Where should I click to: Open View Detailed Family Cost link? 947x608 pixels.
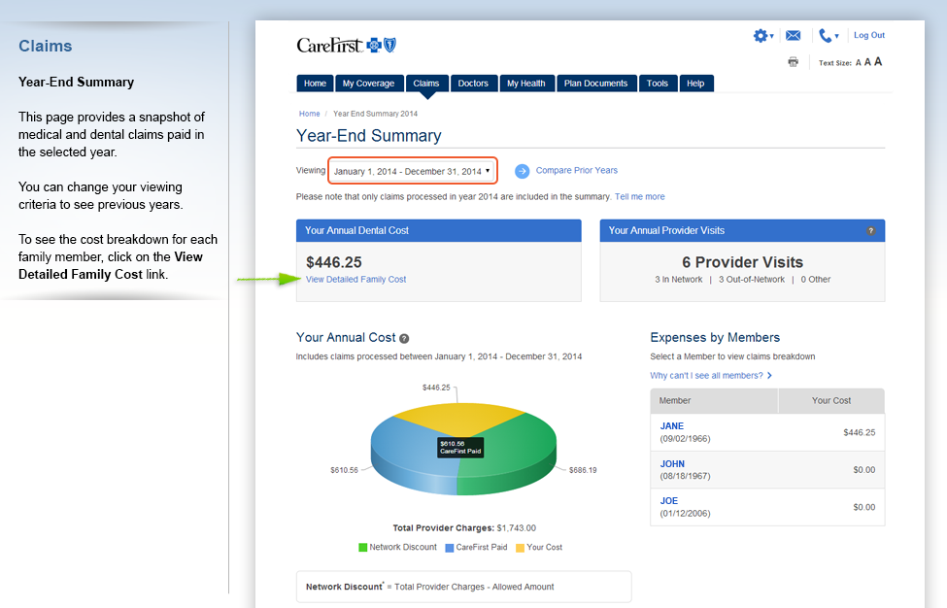pyautogui.click(x=355, y=280)
